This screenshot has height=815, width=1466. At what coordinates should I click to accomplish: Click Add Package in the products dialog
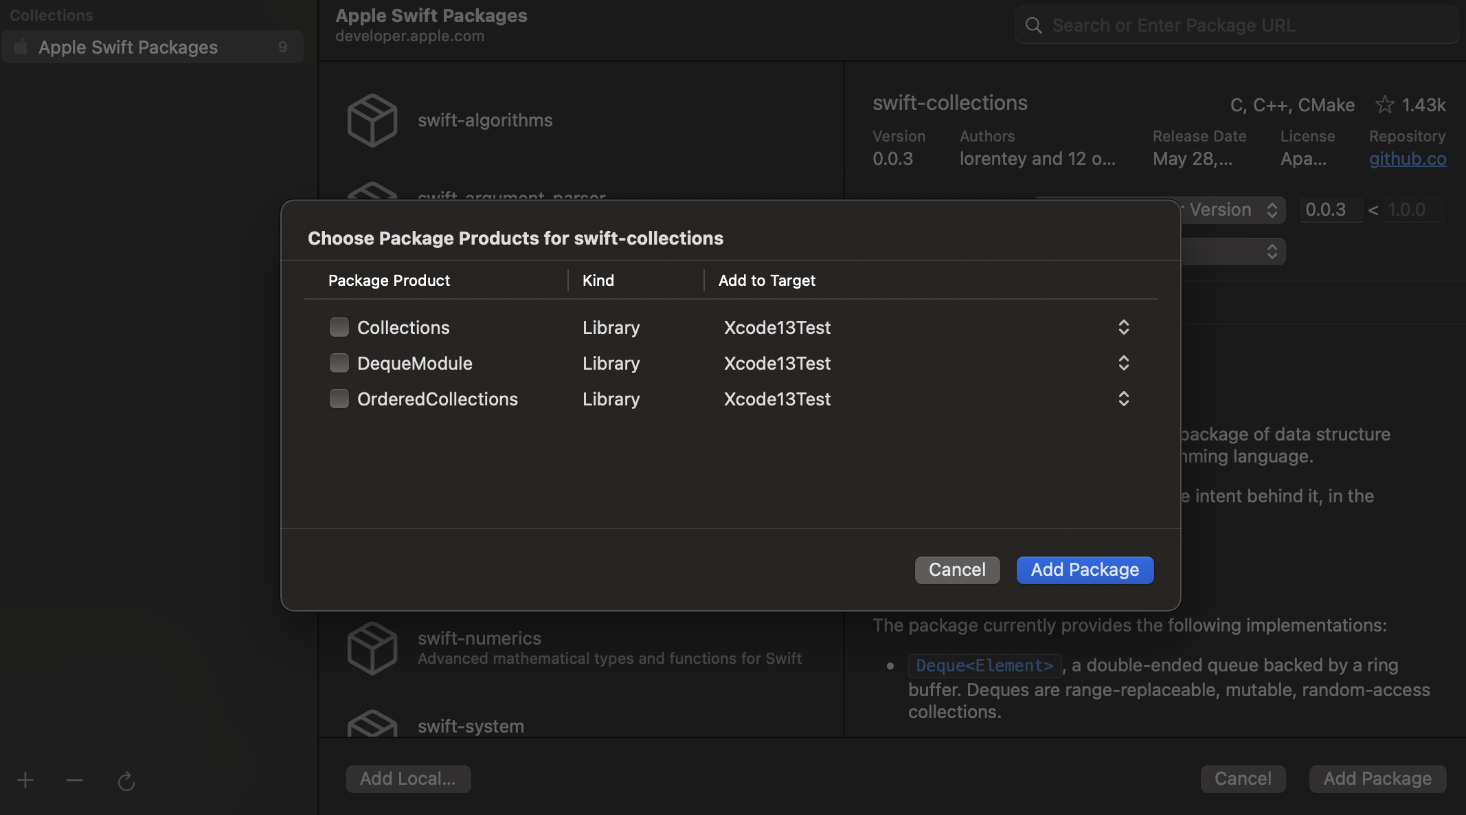(x=1085, y=570)
